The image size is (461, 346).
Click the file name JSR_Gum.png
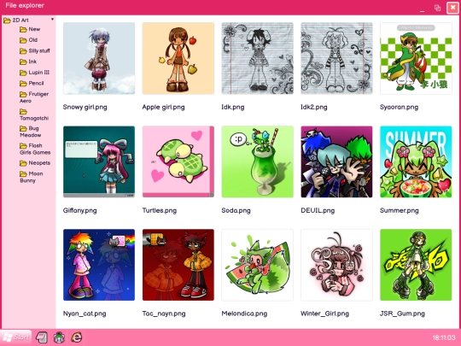[402, 314]
